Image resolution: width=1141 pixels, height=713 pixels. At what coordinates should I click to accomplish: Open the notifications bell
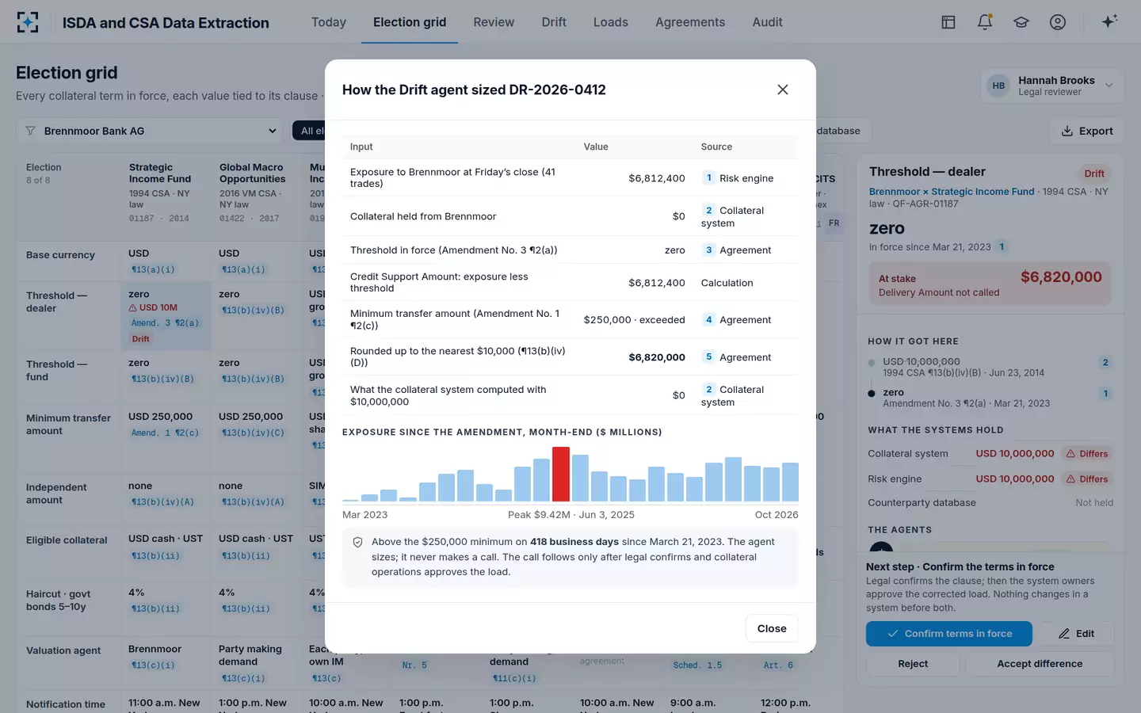[x=985, y=22]
